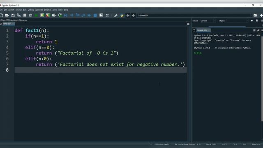
Task: Click "Factorial of 0 is 1" string
Action: [x=87, y=53]
